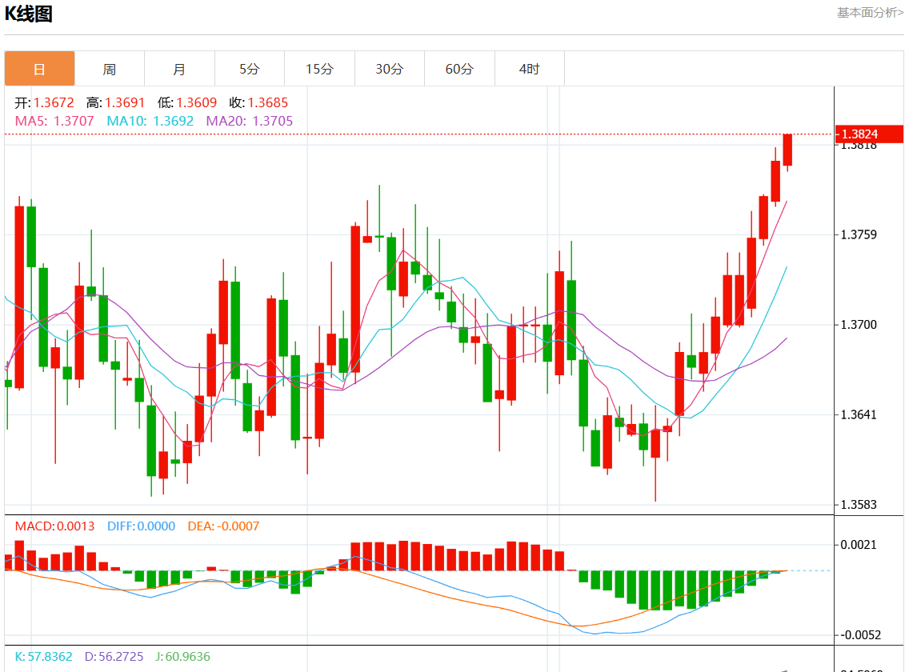Click the DEA:-0.0007 indicator value
This screenshot has height=672, width=913.
click(x=223, y=526)
